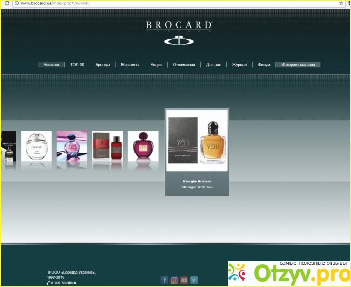This screenshot has height=287, width=351.
Task: Open the Интернет-магазин link
Action: (x=298, y=65)
